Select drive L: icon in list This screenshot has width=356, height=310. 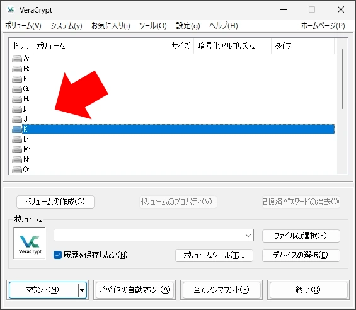(17, 139)
